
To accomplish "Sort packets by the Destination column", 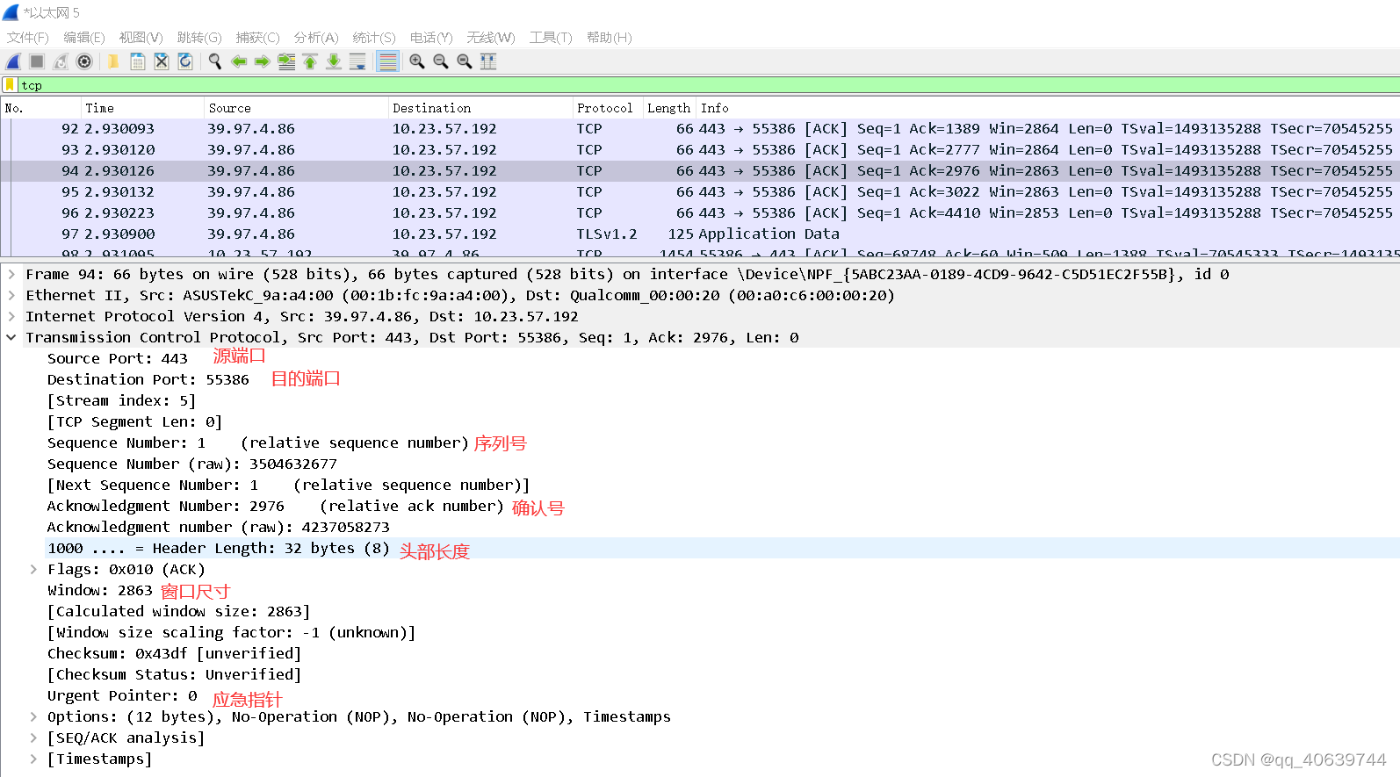I will 480,108.
